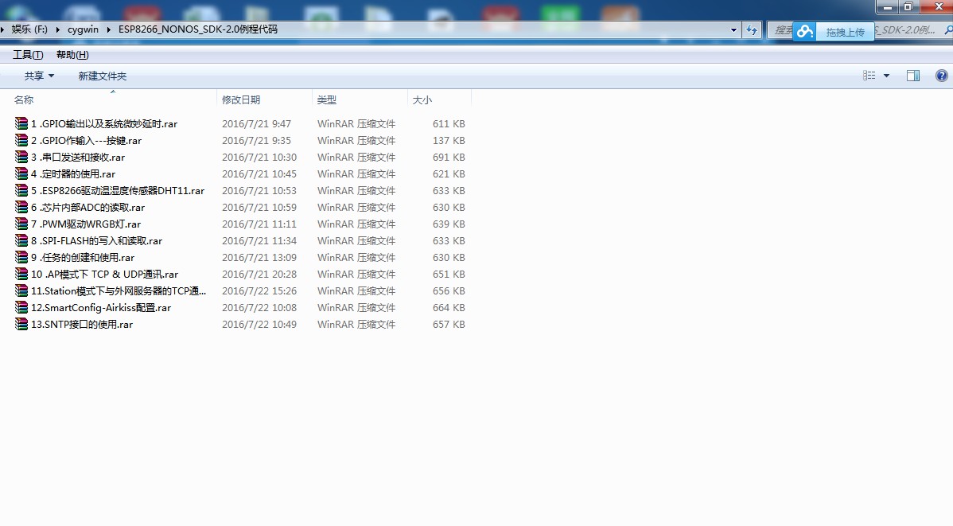Open the address bar history dropdown
Screen dimensions: 953x526
[x=733, y=29]
